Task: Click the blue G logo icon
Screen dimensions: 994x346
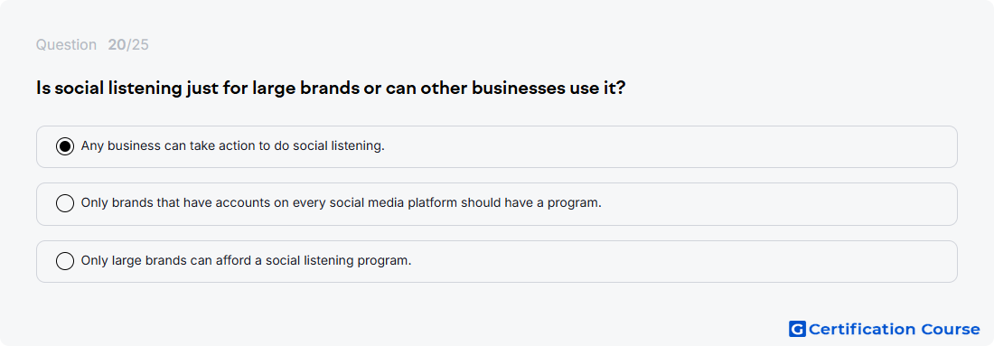Action: pos(797,329)
